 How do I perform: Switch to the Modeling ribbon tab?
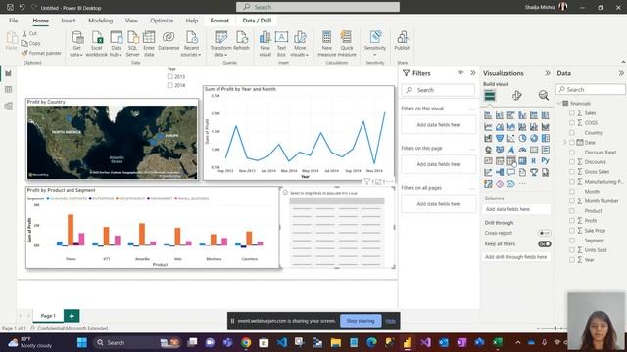pyautogui.click(x=100, y=21)
